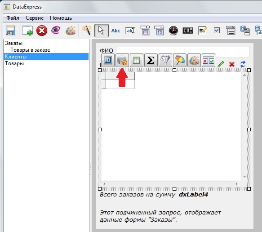Select the 101 counter component
This screenshot has width=262, height=232.
tap(188, 31)
